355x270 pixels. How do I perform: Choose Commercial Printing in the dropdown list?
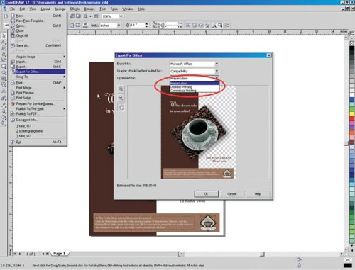[195, 90]
